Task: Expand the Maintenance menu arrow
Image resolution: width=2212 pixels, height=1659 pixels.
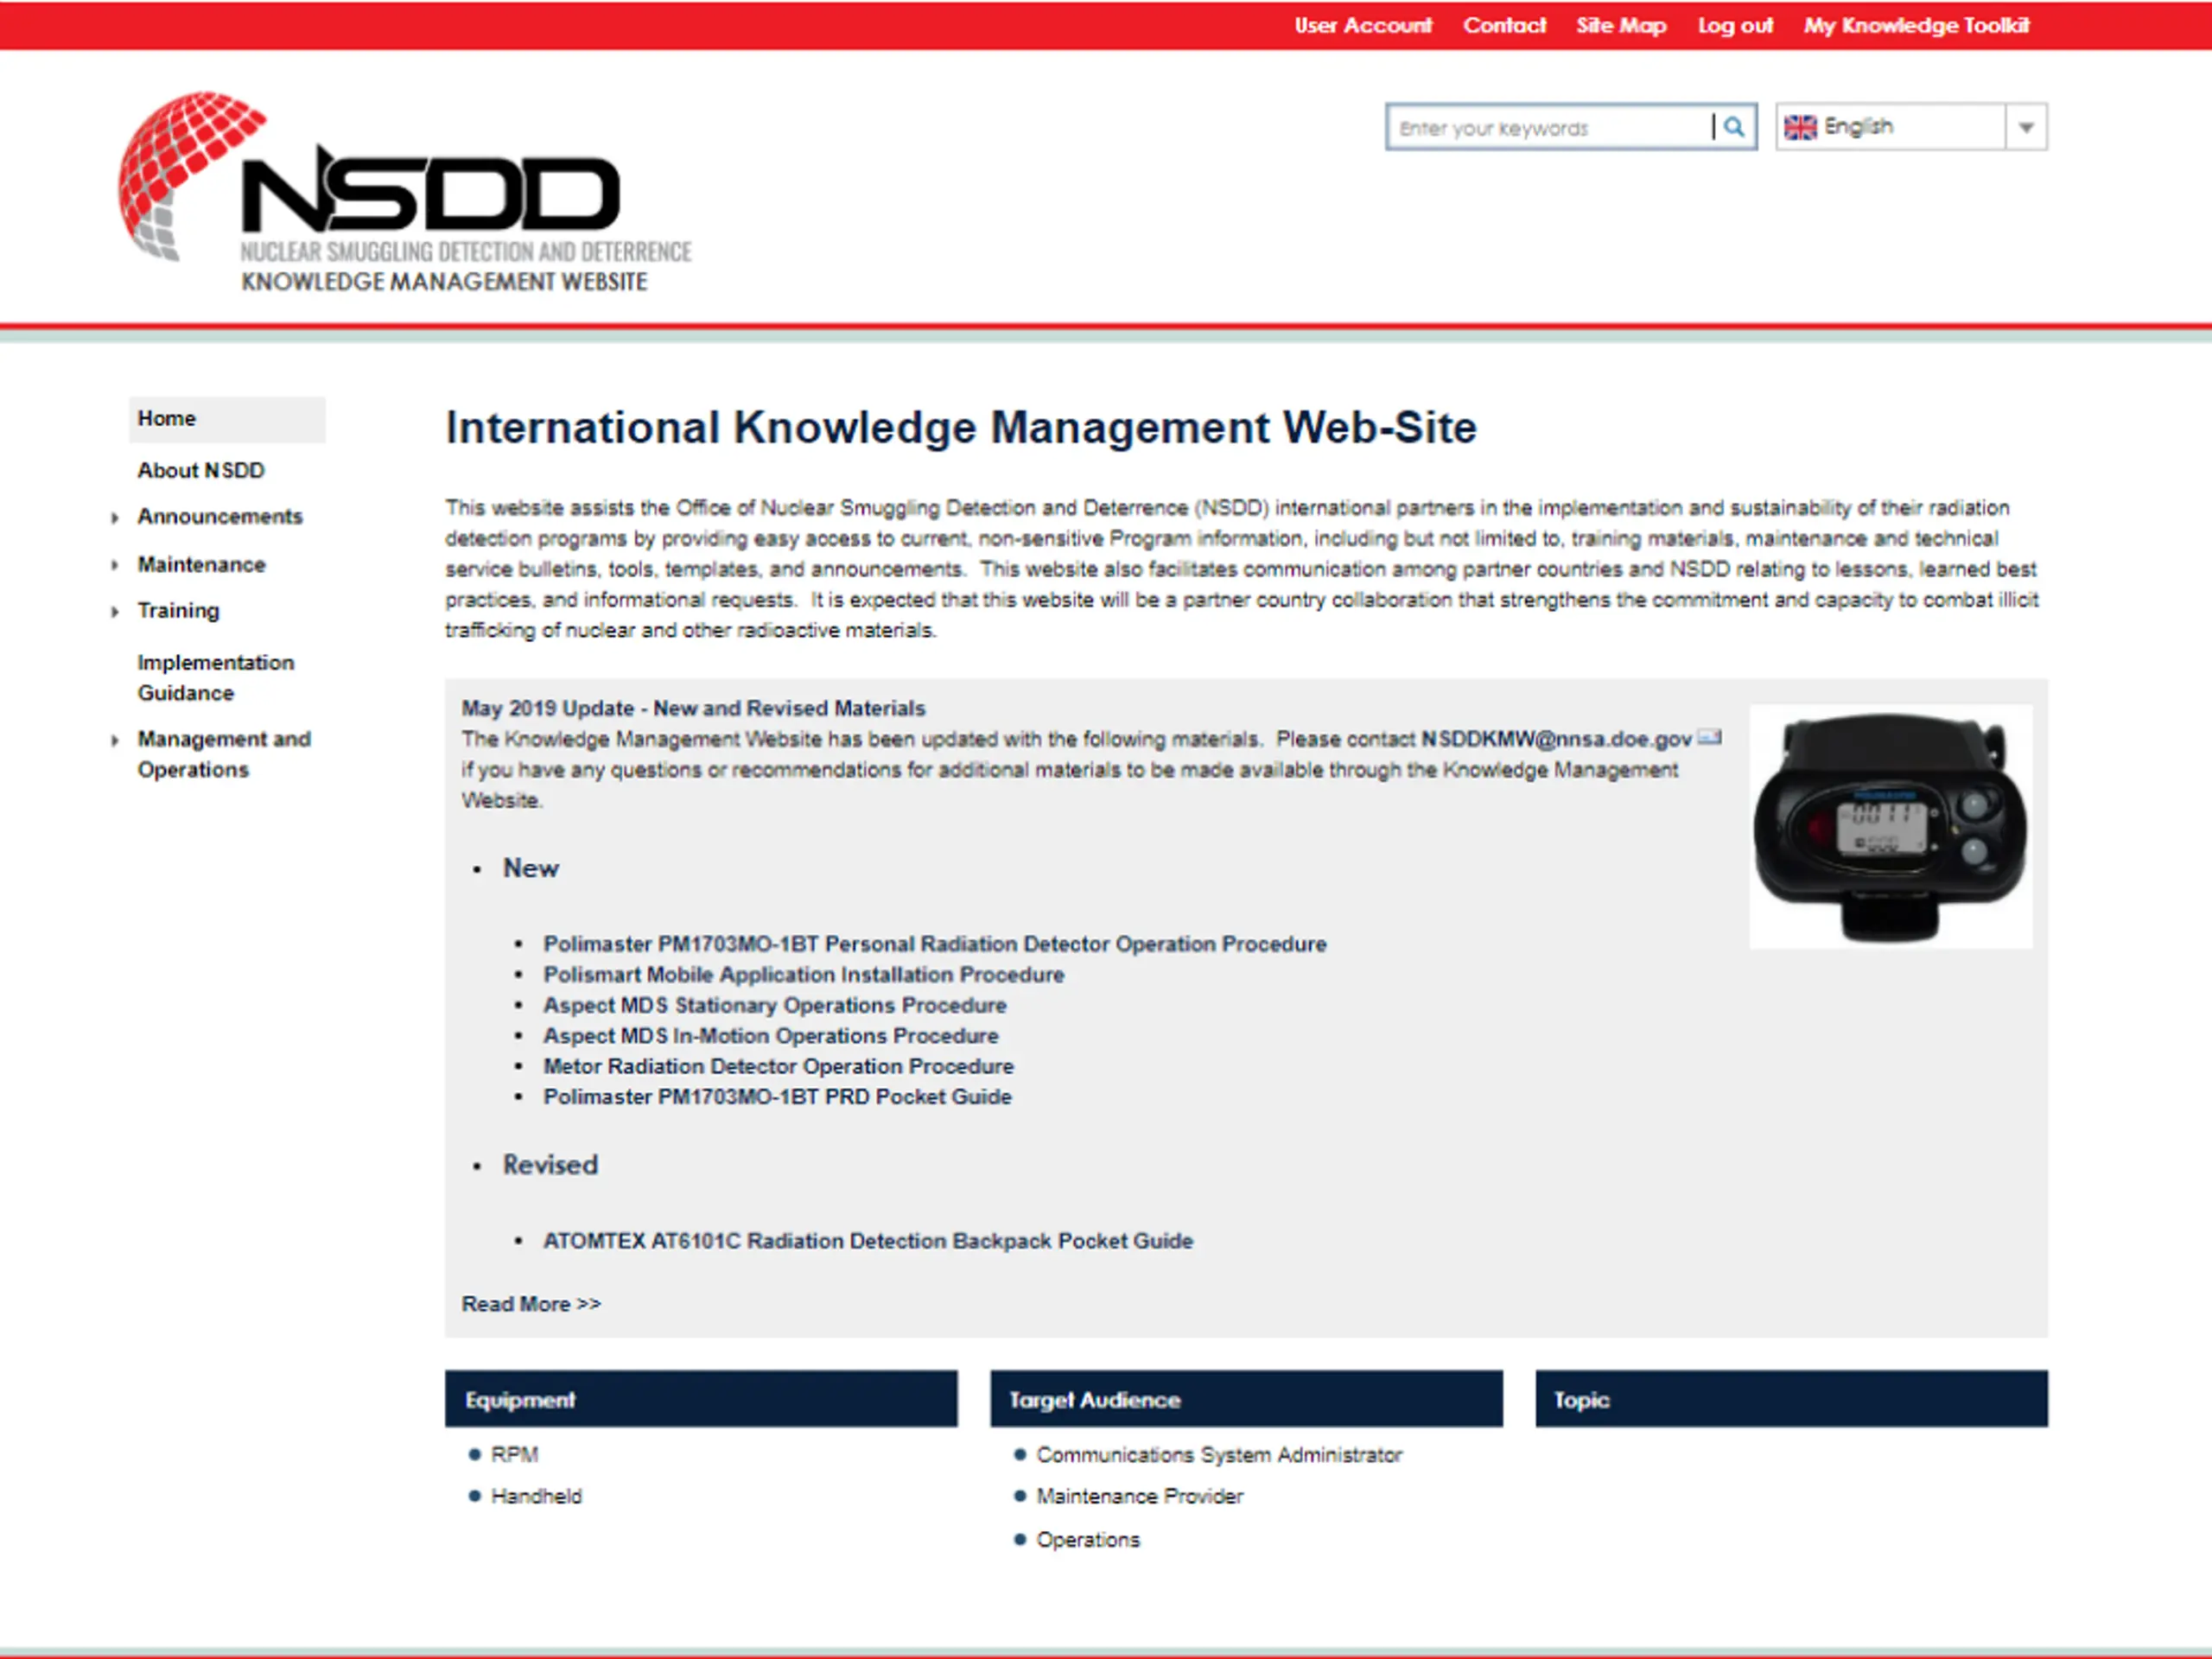Action: pos(115,565)
